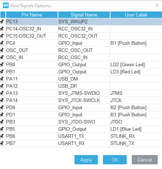
Task: Apply the pin signal changes
Action: coord(86,160)
